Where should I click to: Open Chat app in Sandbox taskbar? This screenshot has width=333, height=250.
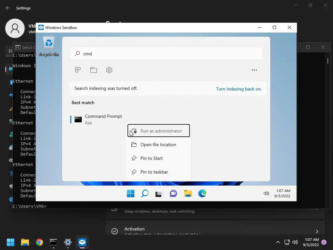tap(173, 193)
